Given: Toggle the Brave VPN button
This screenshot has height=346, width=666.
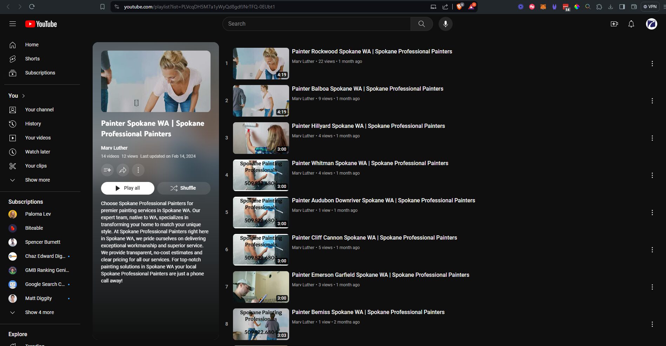Looking at the screenshot, I should tap(650, 7).
